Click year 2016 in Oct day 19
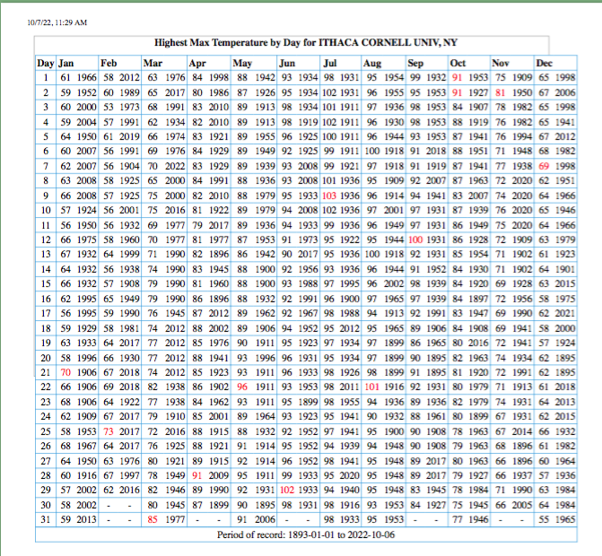 tap(478, 343)
